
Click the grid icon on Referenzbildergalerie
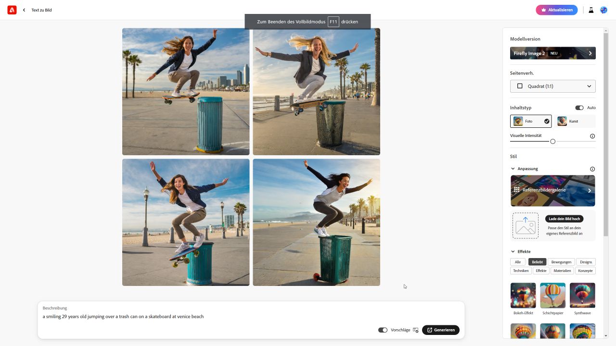click(x=516, y=190)
